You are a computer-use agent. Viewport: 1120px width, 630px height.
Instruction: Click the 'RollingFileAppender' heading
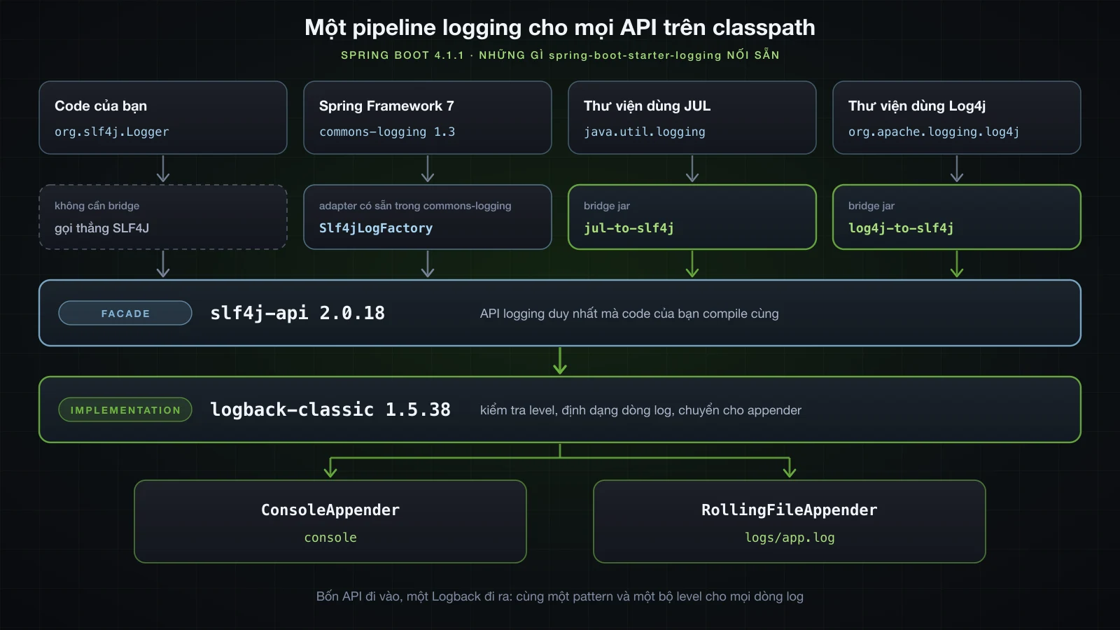790,510
